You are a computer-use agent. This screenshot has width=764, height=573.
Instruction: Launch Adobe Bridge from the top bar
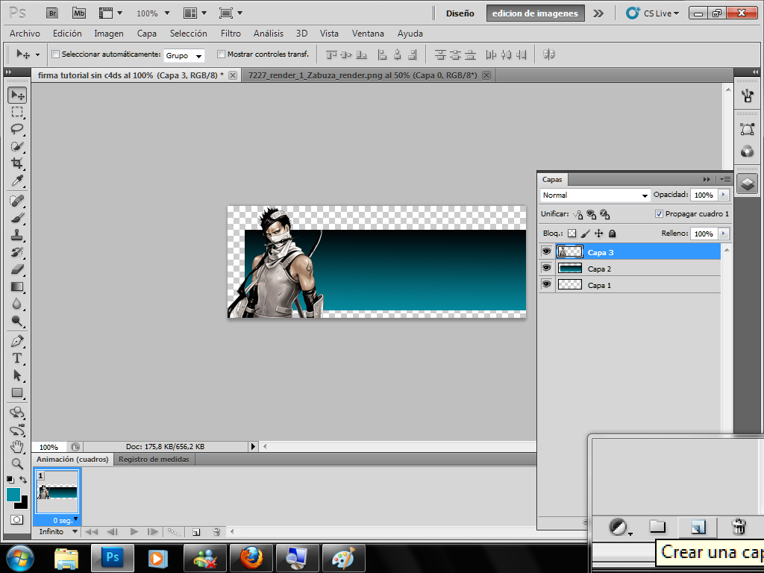52,13
